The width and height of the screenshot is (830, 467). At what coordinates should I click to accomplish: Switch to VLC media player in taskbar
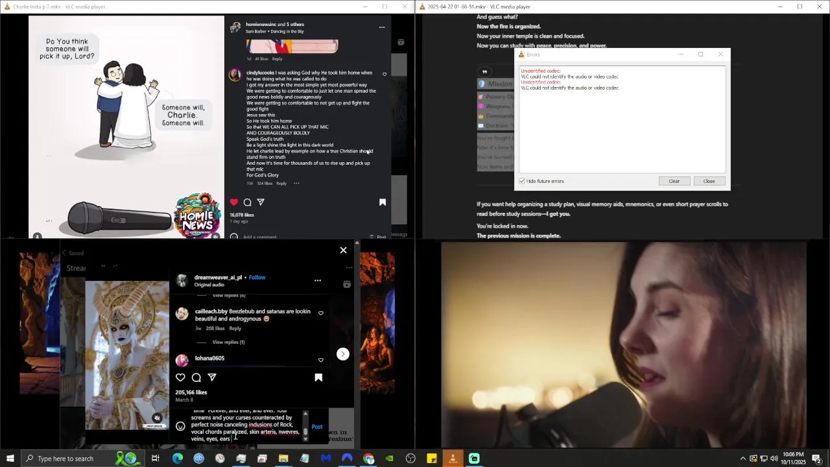coord(453,459)
